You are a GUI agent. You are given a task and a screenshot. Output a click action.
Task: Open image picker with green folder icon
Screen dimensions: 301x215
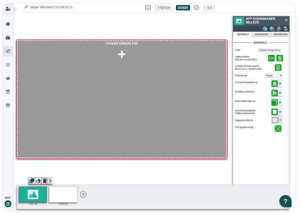271,58
